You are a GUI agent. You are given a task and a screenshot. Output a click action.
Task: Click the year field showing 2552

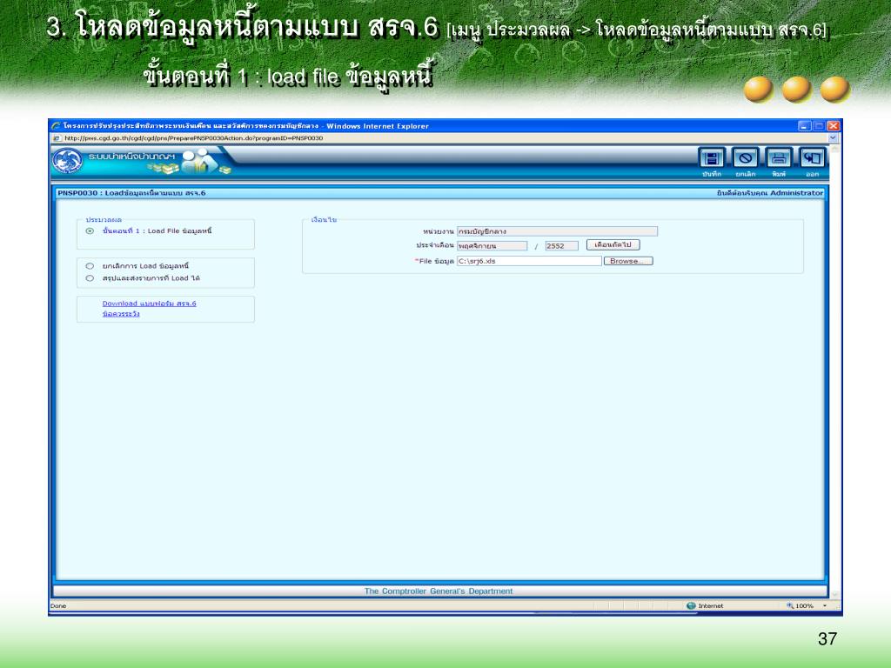[561, 246]
